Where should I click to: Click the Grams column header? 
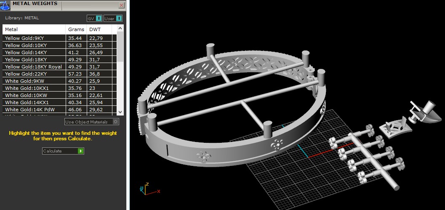(76, 29)
